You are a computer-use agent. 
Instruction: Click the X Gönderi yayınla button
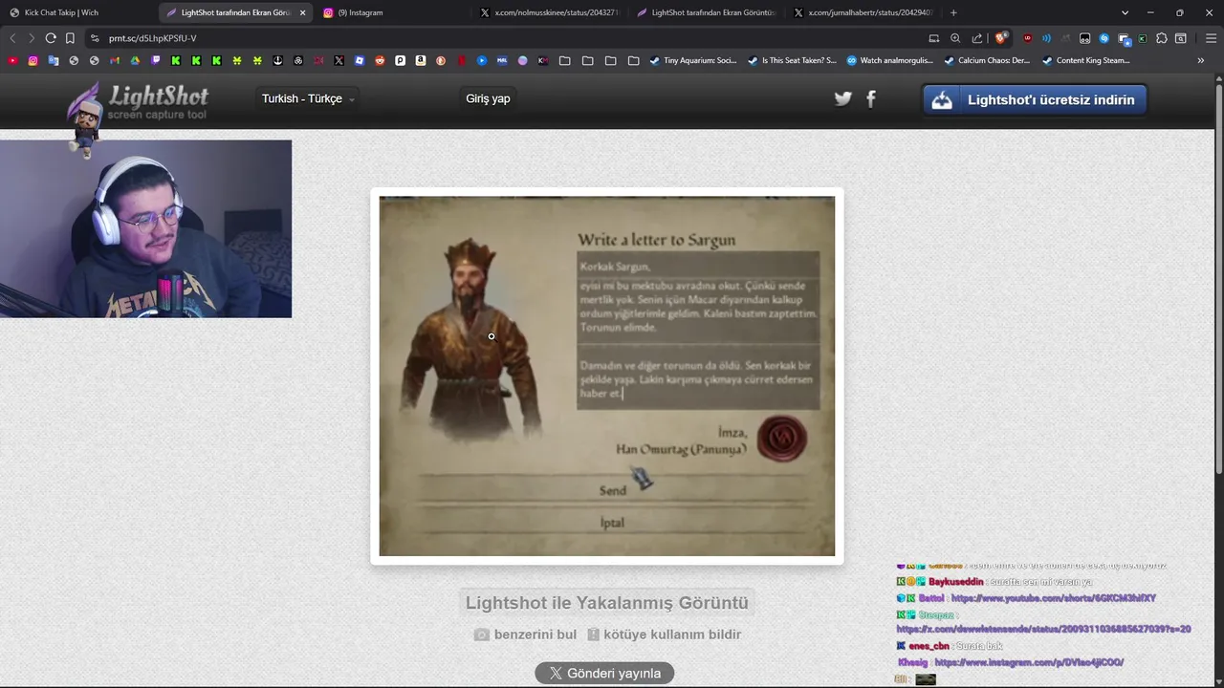point(604,673)
